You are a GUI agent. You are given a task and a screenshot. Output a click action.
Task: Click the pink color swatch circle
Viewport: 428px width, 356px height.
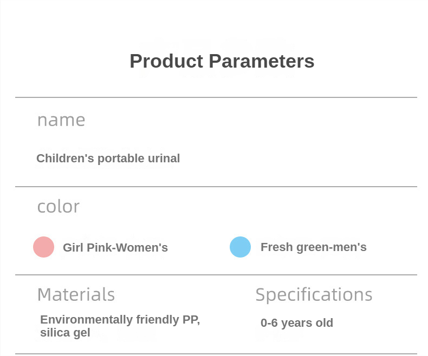pos(43,247)
